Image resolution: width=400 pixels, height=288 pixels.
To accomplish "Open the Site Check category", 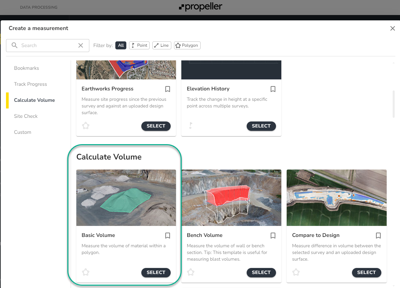I will [x=26, y=116].
